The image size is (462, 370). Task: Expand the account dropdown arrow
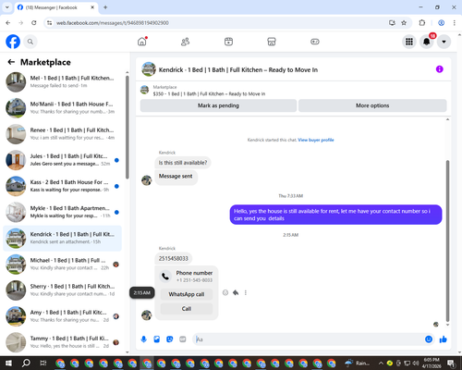[444, 42]
